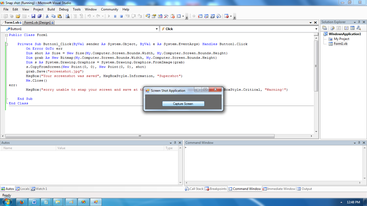Open the Error List toolbar icon
This screenshot has height=206, width=367.
point(172,16)
